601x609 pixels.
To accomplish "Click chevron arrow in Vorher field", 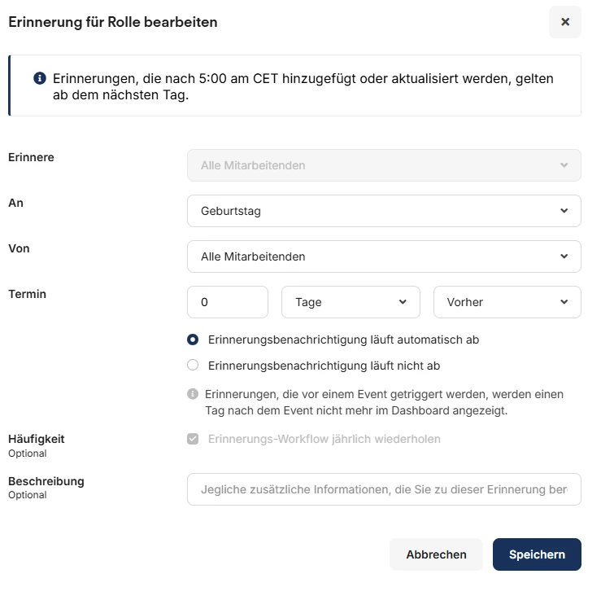I will [564, 302].
